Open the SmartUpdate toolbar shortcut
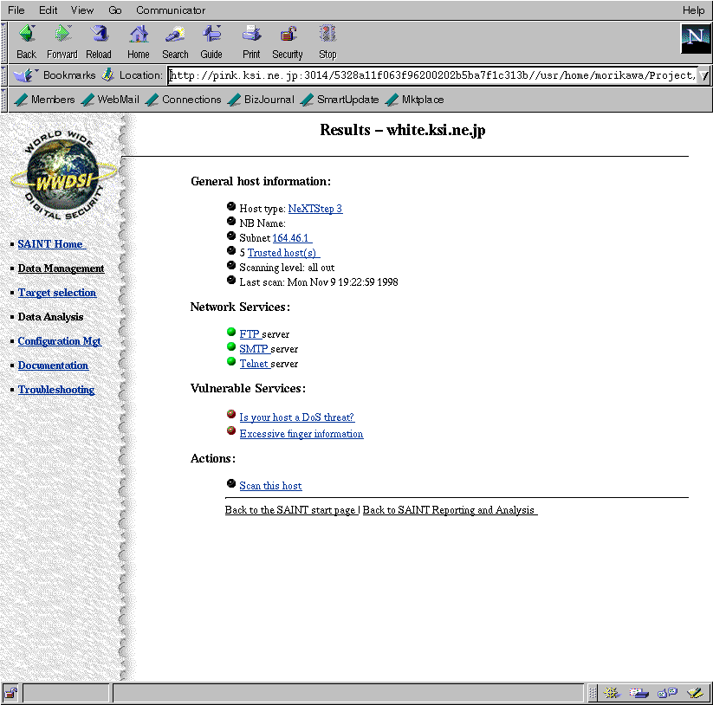Image resolution: width=713 pixels, height=705 pixels. 340,100
